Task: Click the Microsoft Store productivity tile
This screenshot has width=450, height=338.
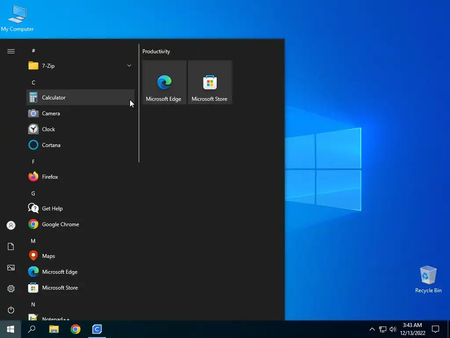Action: [x=210, y=82]
